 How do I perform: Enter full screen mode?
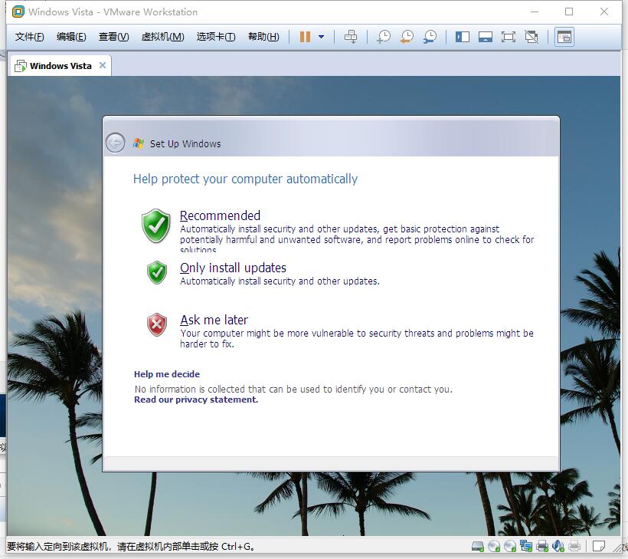[509, 37]
